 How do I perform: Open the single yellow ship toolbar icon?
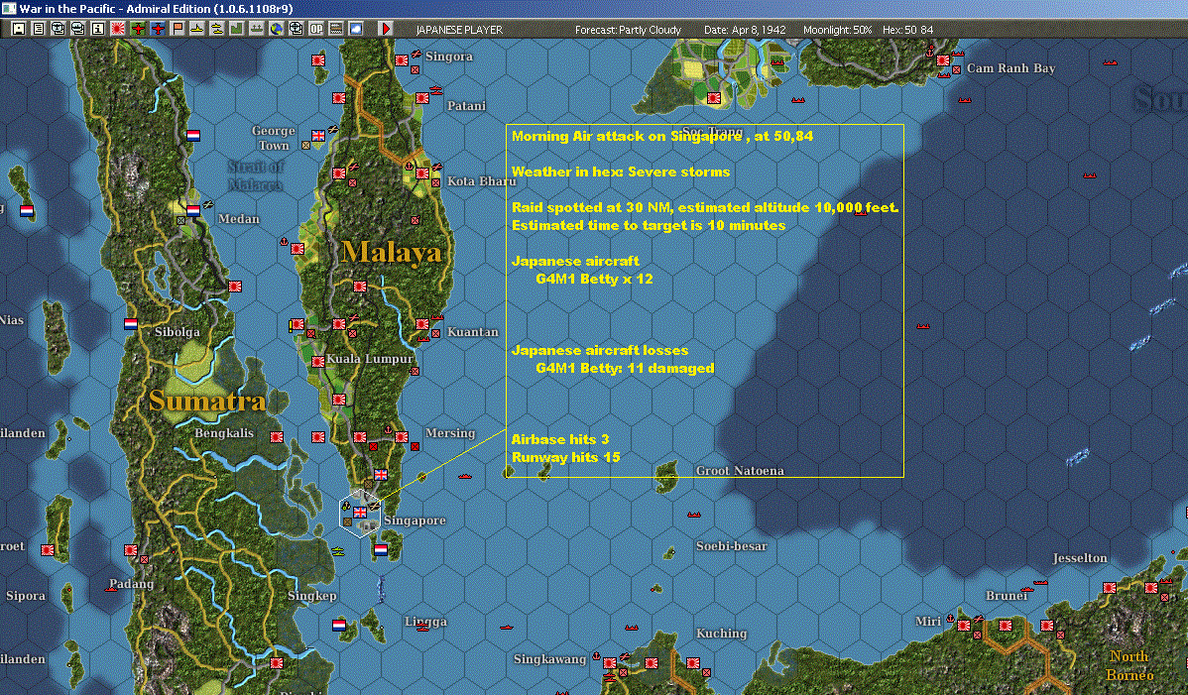(197, 29)
